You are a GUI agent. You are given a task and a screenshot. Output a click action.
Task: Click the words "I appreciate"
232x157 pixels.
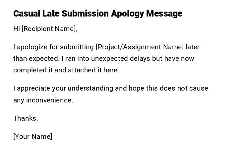pos(30,88)
